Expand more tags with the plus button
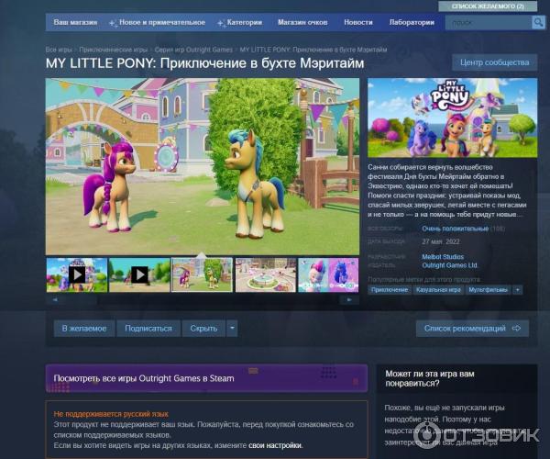 point(517,290)
